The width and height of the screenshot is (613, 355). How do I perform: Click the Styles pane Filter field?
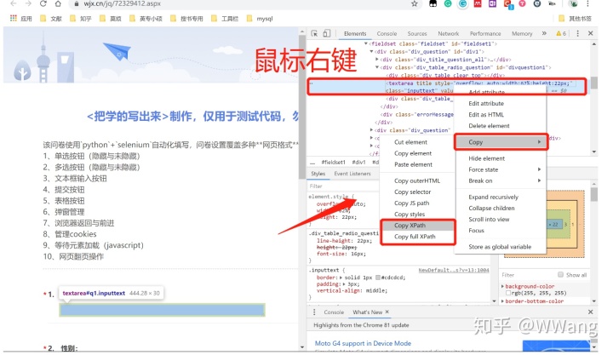pos(343,186)
